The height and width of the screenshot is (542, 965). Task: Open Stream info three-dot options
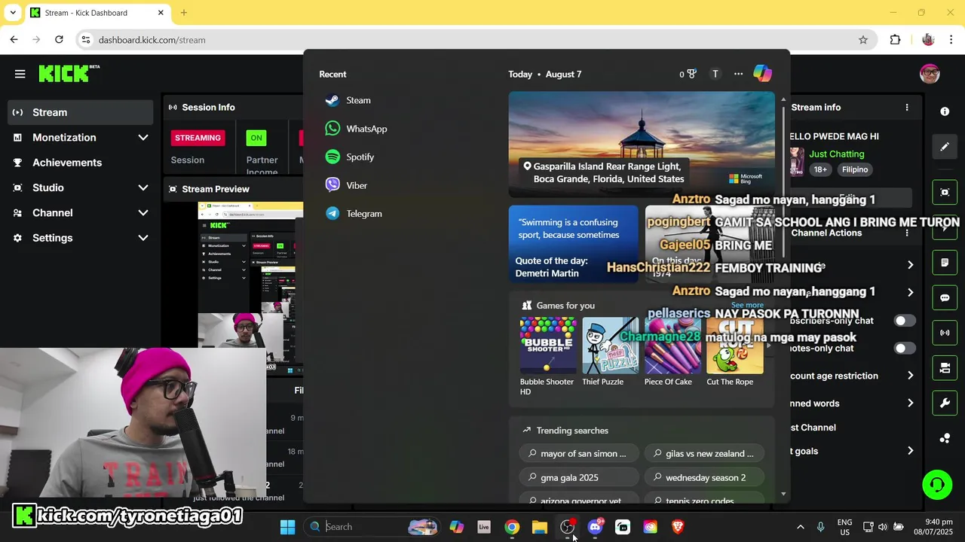907,108
